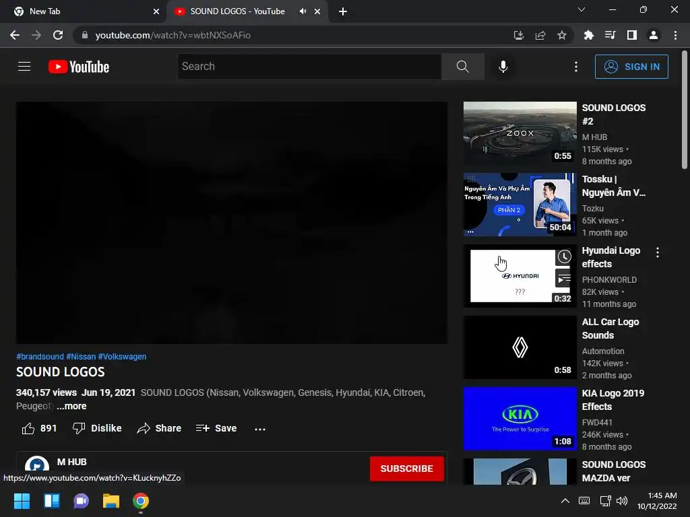Add Hyundai video to Watch Later

coord(564,256)
